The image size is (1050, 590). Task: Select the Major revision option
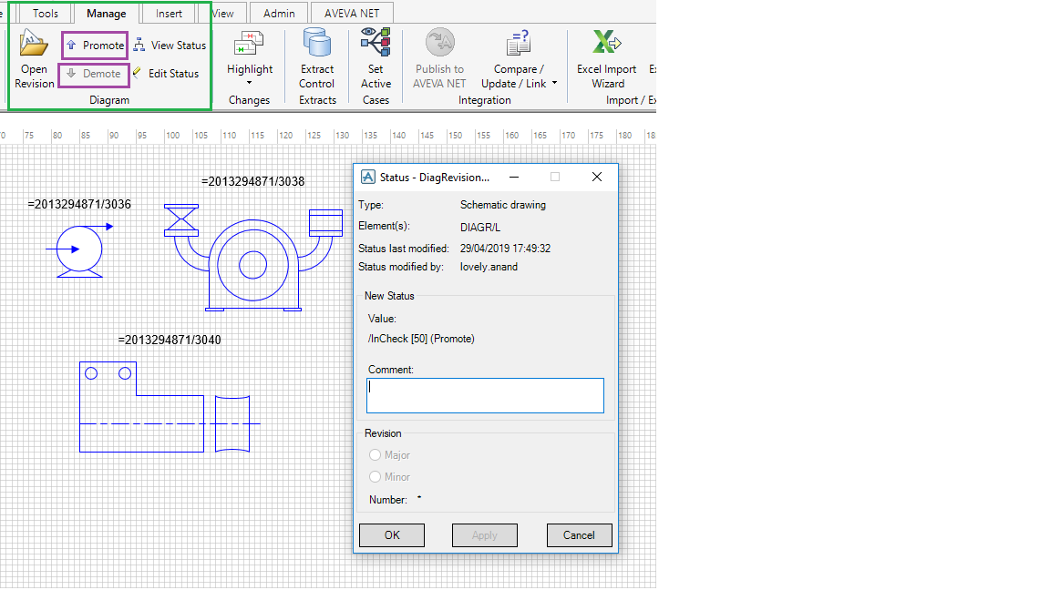375,454
